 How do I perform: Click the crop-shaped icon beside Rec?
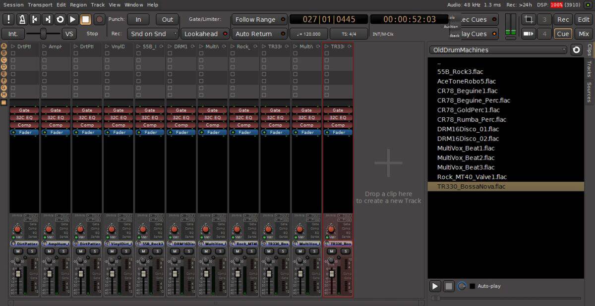click(x=529, y=19)
